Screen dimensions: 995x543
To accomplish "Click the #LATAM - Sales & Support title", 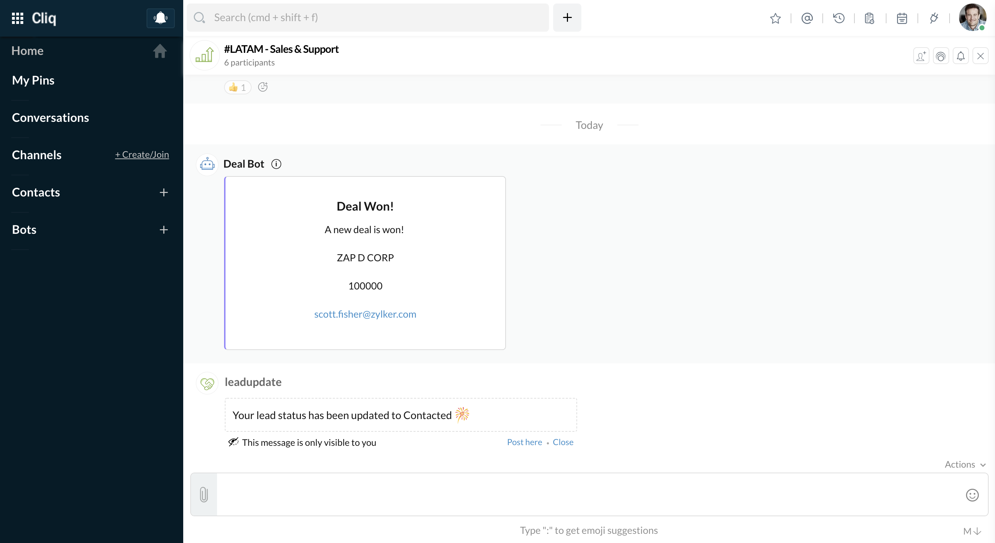I will point(281,49).
